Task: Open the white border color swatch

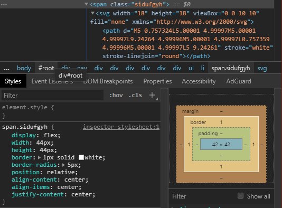Action: [81, 157]
